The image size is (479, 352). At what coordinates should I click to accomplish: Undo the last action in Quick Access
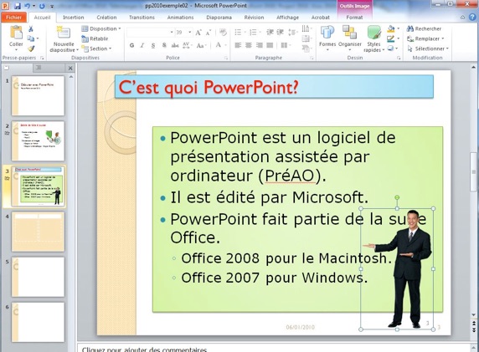click(28, 6)
